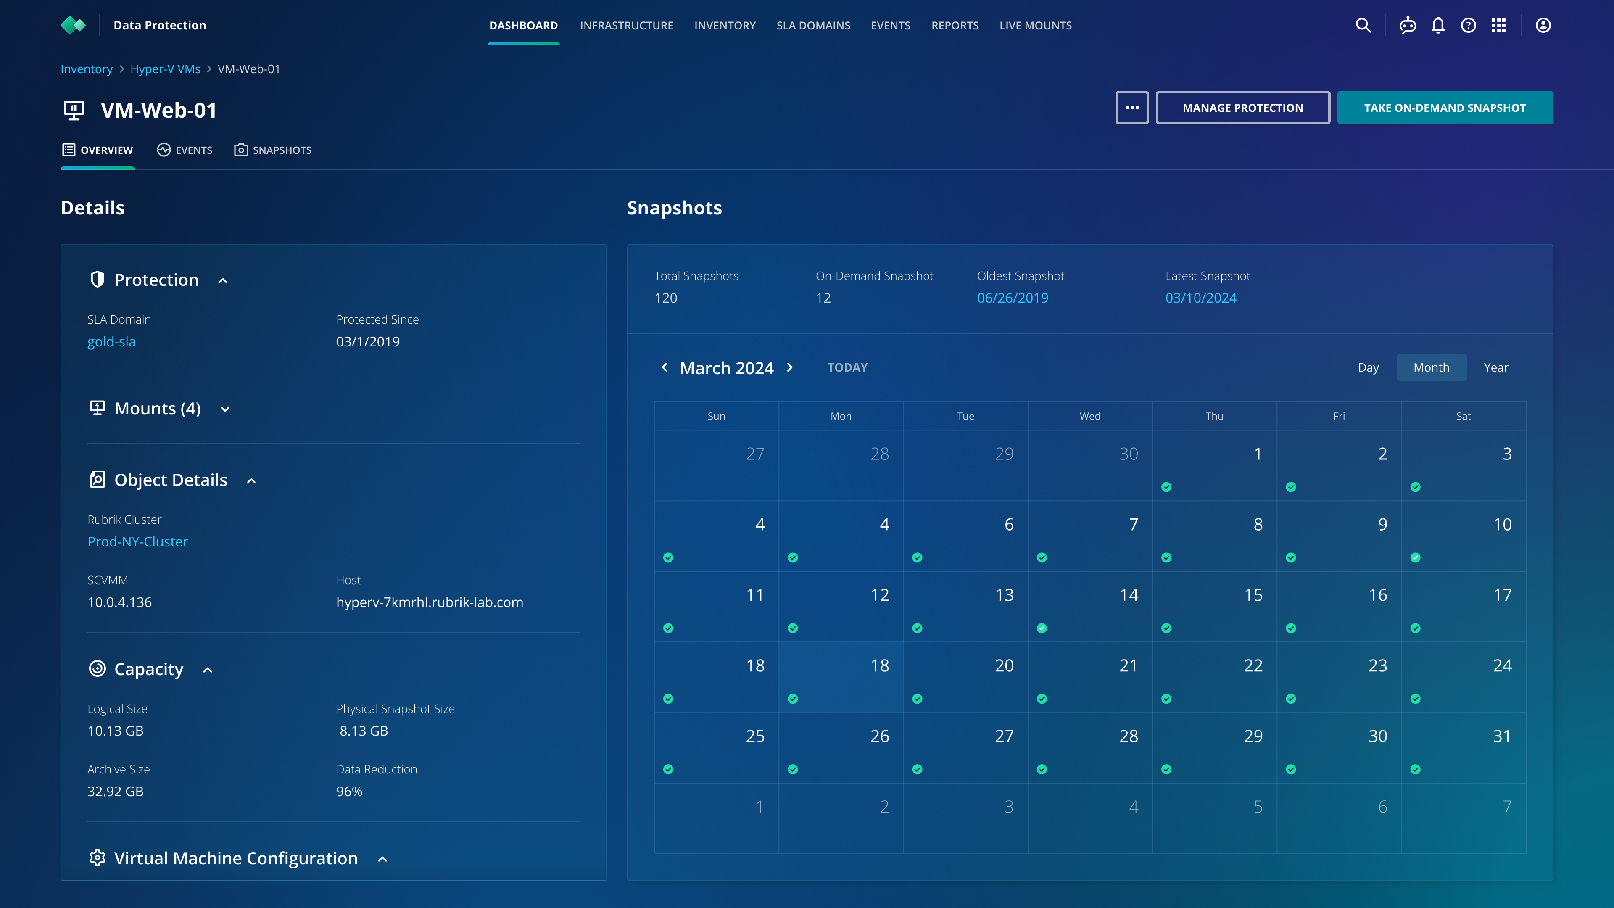The height and width of the screenshot is (908, 1614).
Task: Expand the Mounts (4) section
Action: pos(225,409)
